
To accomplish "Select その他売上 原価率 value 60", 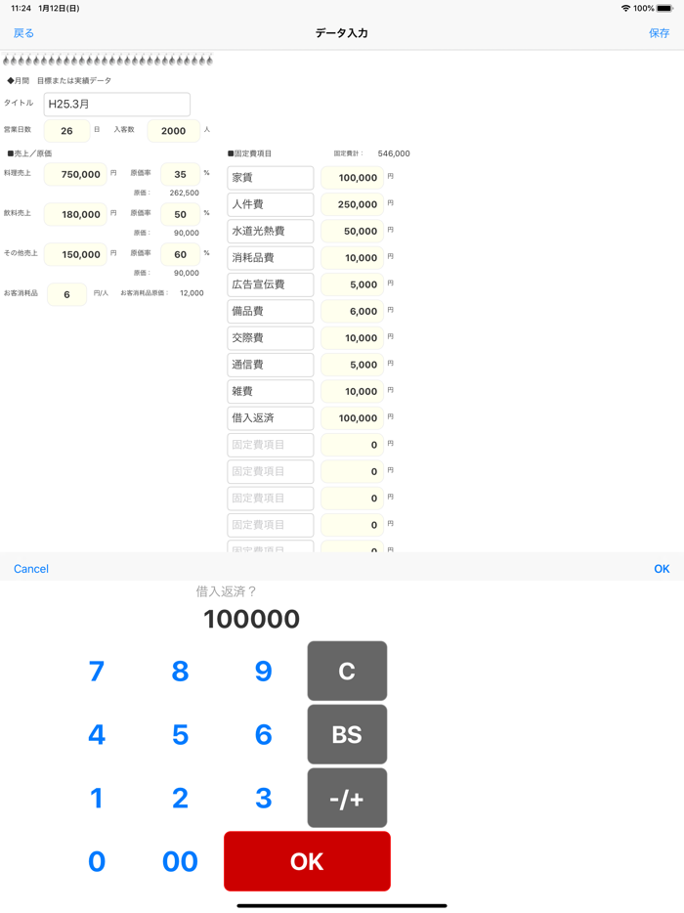I will [180, 254].
